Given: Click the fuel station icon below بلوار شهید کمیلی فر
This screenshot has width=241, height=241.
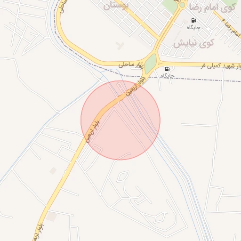Looking at the screenshot, I should click(x=167, y=69).
